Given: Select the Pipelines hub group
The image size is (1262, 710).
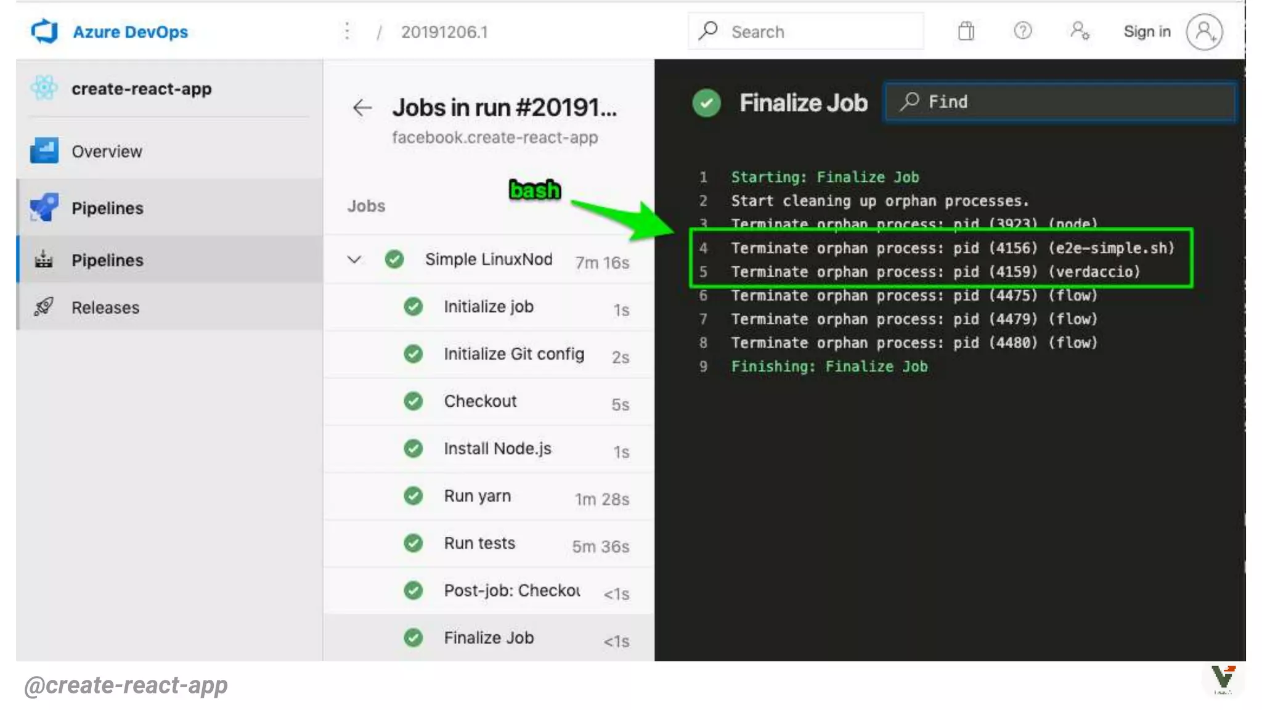Looking at the screenshot, I should [169, 208].
